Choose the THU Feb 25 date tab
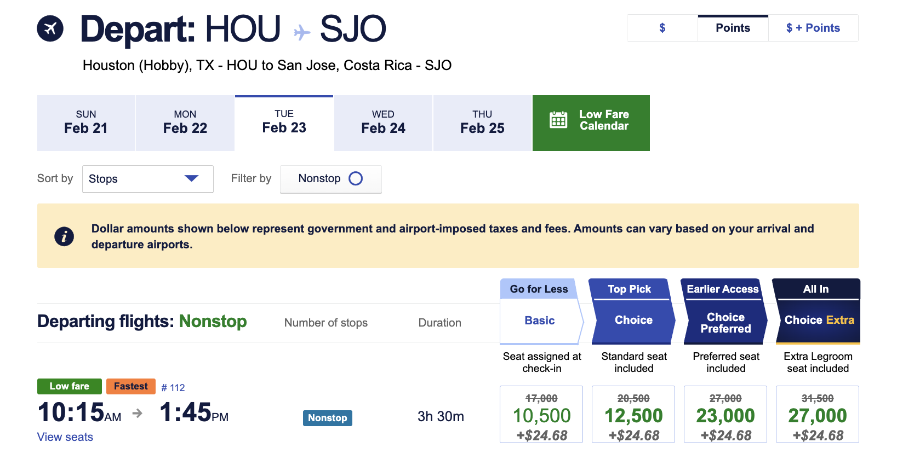The height and width of the screenshot is (454, 897). click(x=482, y=123)
